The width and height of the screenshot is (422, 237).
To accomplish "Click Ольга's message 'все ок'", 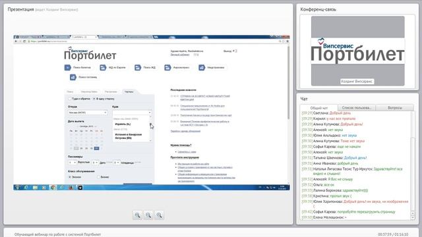I will click(x=329, y=185).
